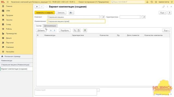The image size is (174, 97).
Task: Add this form to favorites star
Action: pos(46,7)
